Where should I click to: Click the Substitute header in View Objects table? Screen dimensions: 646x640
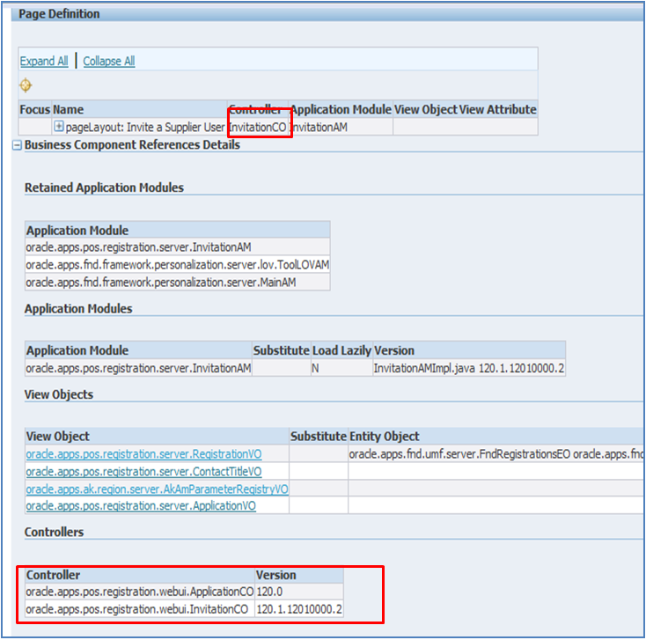(x=319, y=436)
